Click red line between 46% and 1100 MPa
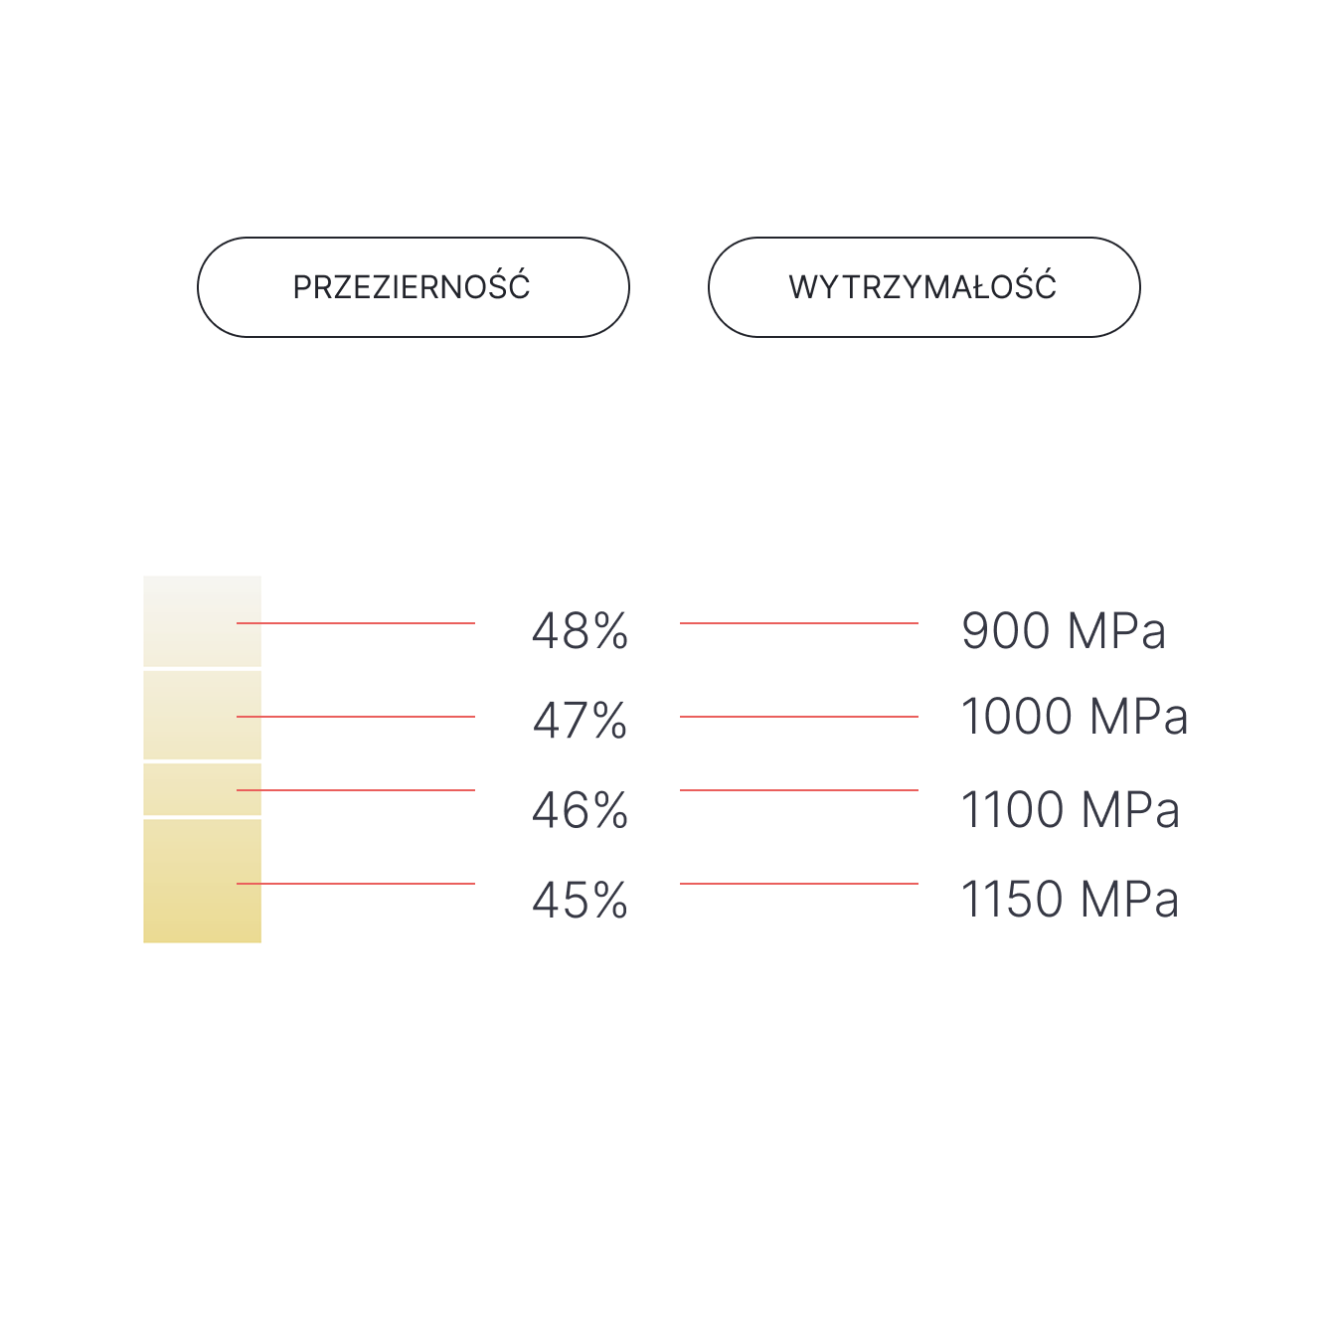Image resolution: width=1336 pixels, height=1336 pixels. [x=798, y=790]
